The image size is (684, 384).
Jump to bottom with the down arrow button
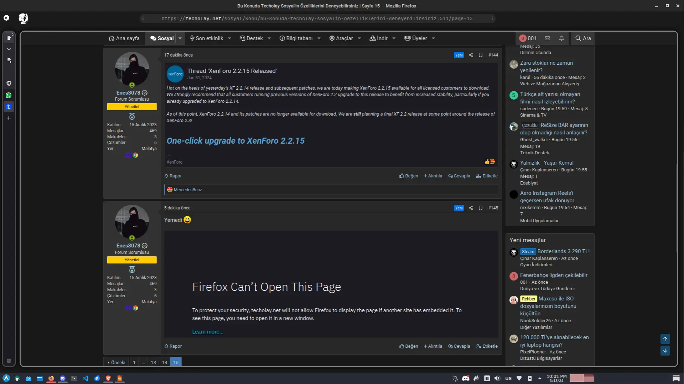click(x=665, y=351)
